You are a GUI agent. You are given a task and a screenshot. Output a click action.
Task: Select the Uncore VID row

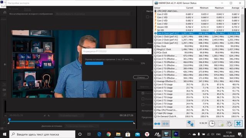coord(197,27)
